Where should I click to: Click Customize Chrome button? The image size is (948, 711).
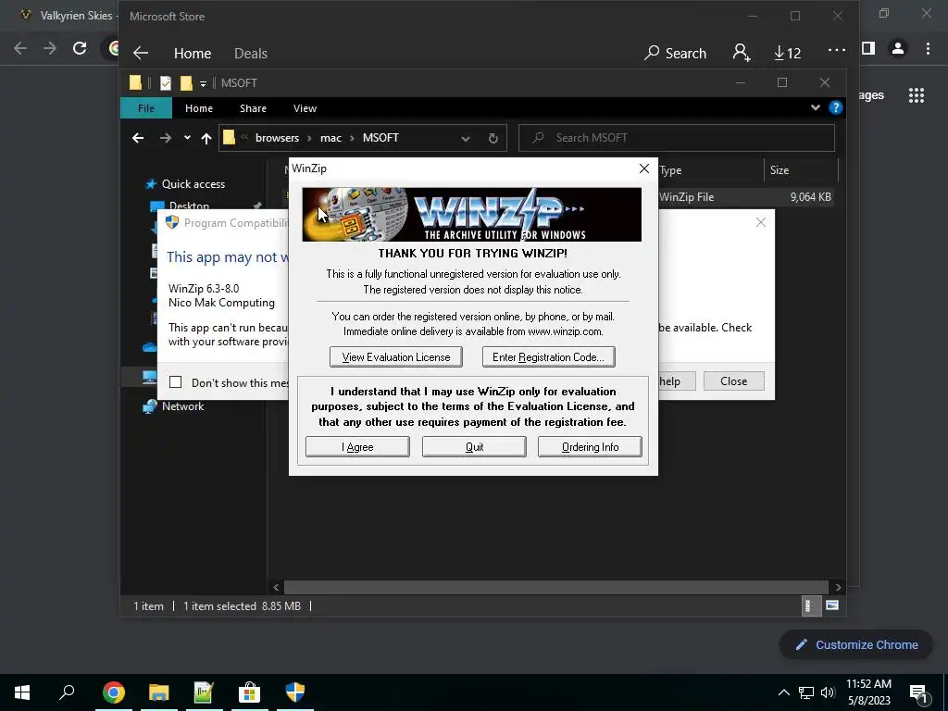pyautogui.click(x=856, y=645)
